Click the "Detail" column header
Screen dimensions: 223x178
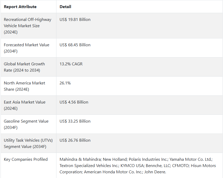pyautogui.click(x=65, y=7)
